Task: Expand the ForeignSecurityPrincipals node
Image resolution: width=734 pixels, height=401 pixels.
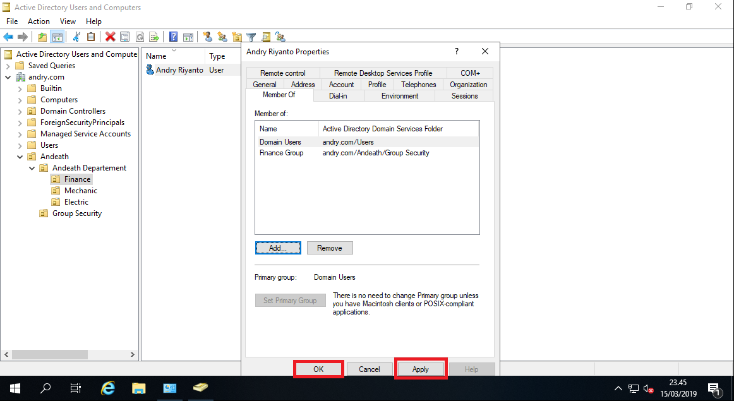Action: tap(20, 123)
